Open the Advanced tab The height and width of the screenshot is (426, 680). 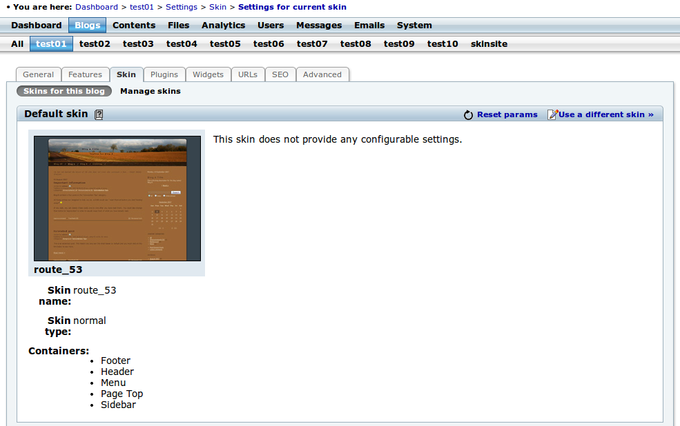322,74
